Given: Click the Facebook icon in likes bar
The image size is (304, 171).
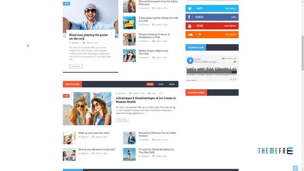Looking at the screenshot, I should click(189, 17).
